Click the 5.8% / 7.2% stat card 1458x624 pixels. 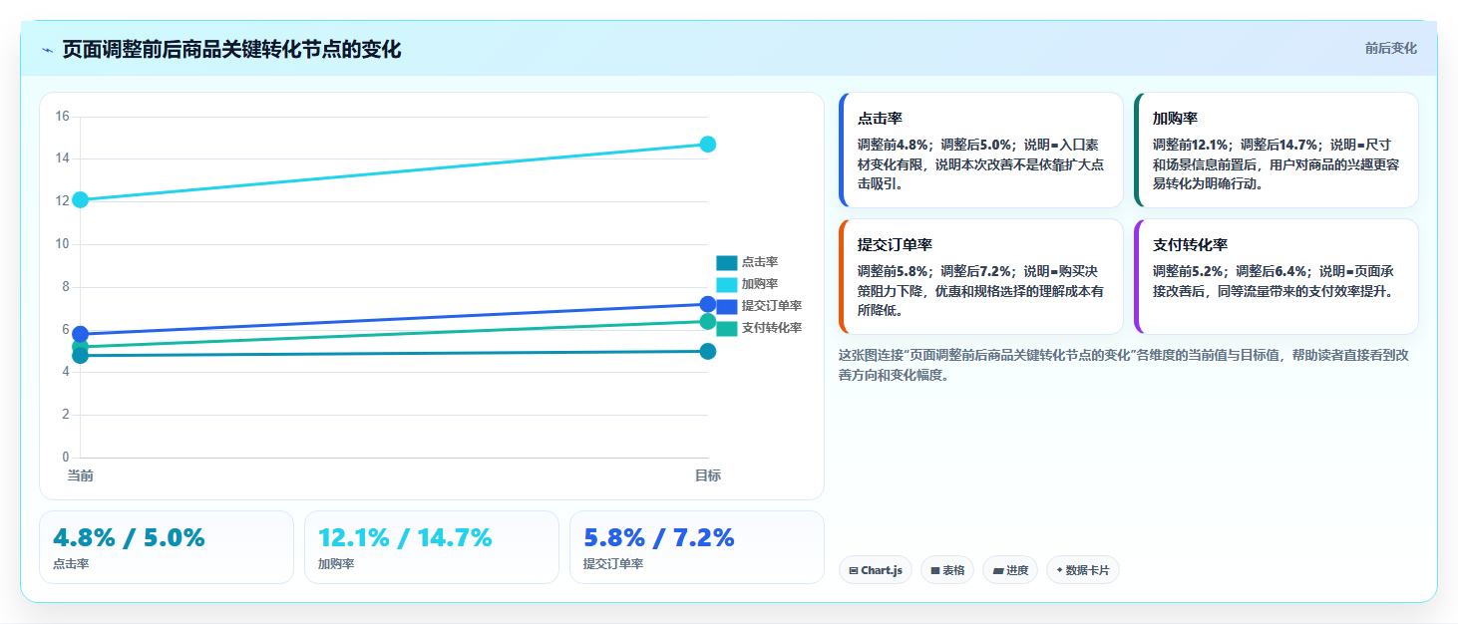(x=697, y=547)
